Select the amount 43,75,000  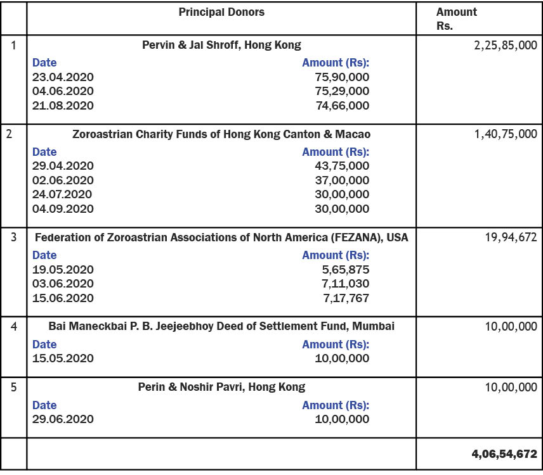pyautogui.click(x=342, y=165)
